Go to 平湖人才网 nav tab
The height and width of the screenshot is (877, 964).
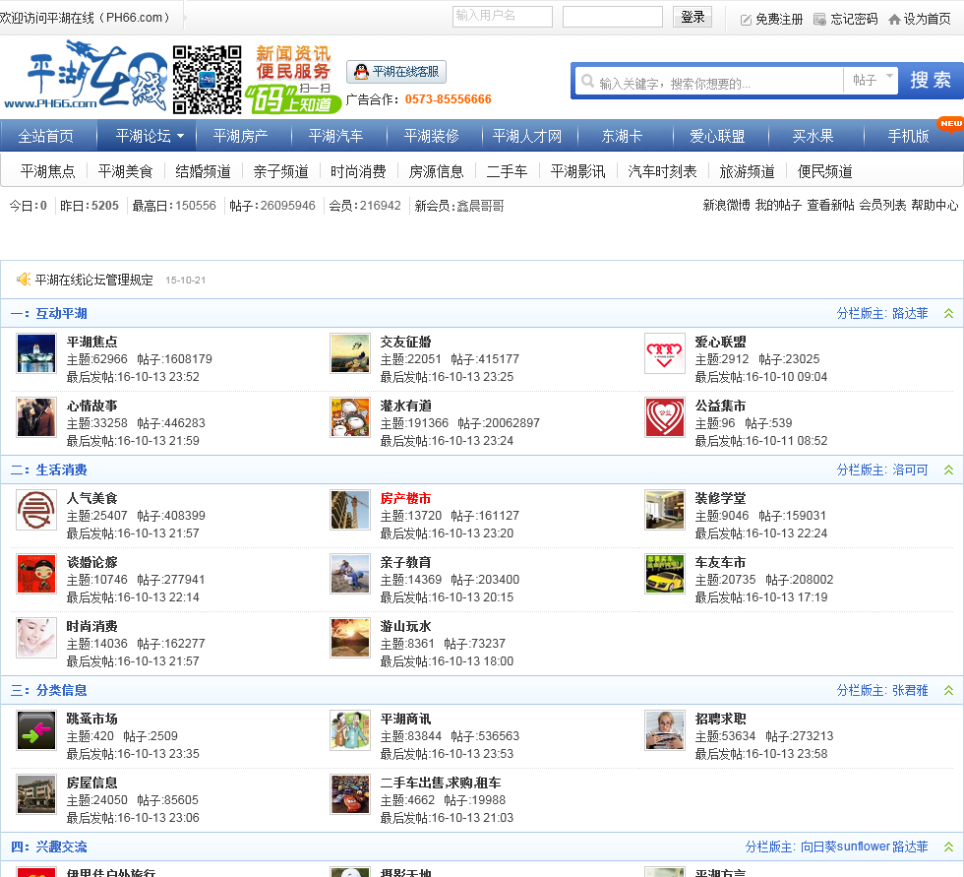pyautogui.click(x=527, y=136)
